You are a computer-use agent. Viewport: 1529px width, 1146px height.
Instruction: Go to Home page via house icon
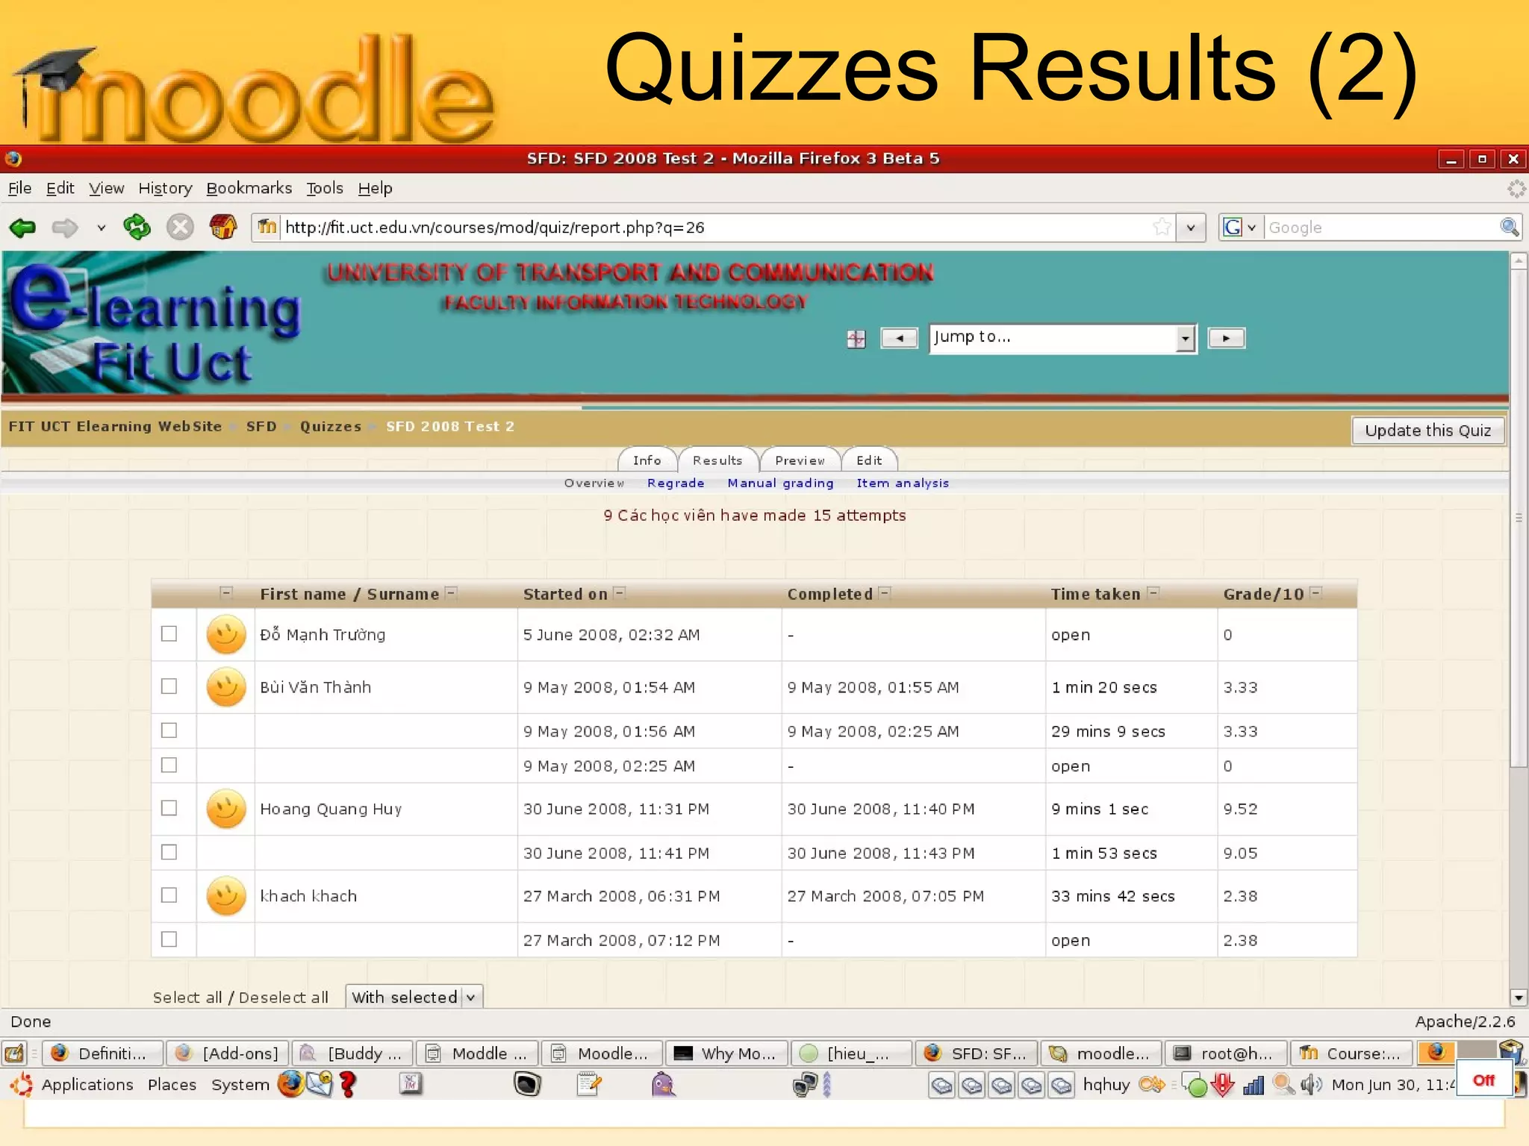click(222, 227)
